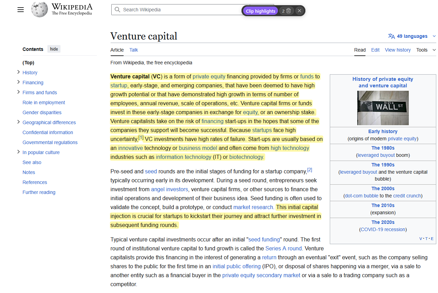
Task: Hide the Contents sidebar
Action: point(54,49)
